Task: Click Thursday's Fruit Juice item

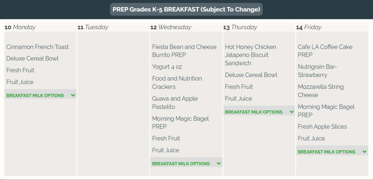Action: coord(238,98)
